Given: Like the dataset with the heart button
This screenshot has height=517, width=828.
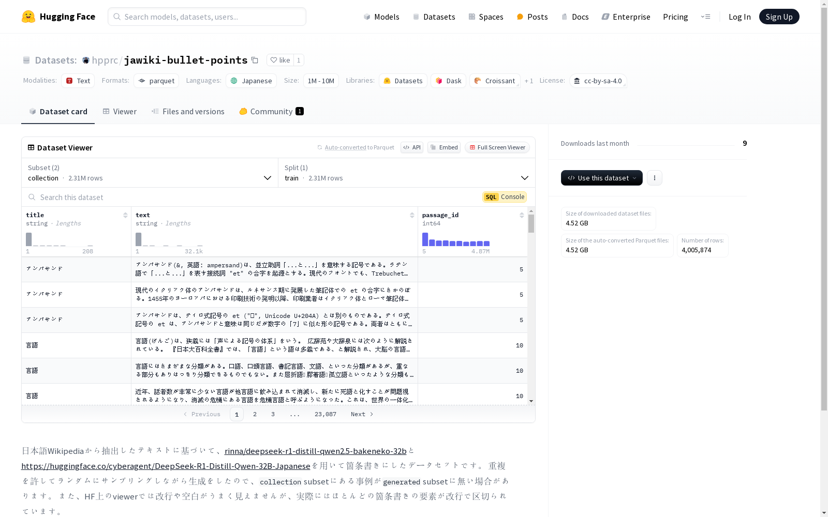Looking at the screenshot, I should tap(280, 60).
